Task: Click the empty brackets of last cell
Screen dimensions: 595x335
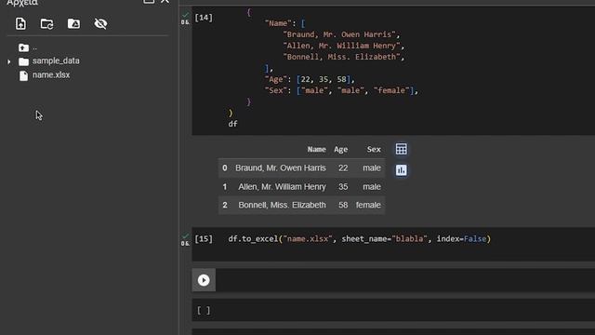Action: 204,310
